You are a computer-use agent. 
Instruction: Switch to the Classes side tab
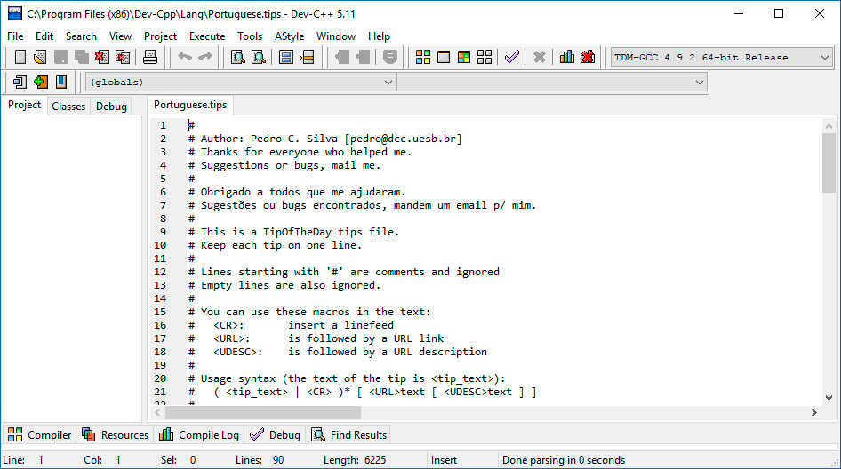(x=68, y=106)
